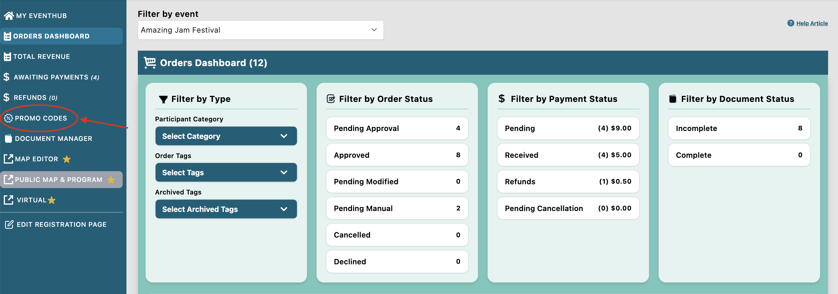Click the blue help question mark icon
This screenshot has width=838, height=294.
(x=791, y=23)
